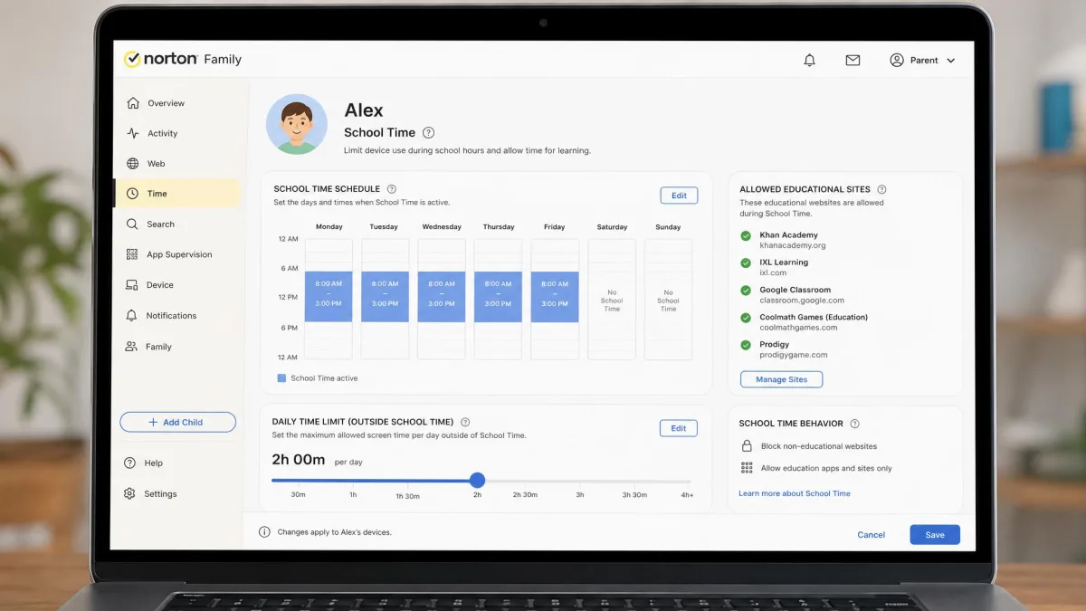Click the Add Child button
Screen dimensions: 1086x611
(177, 422)
